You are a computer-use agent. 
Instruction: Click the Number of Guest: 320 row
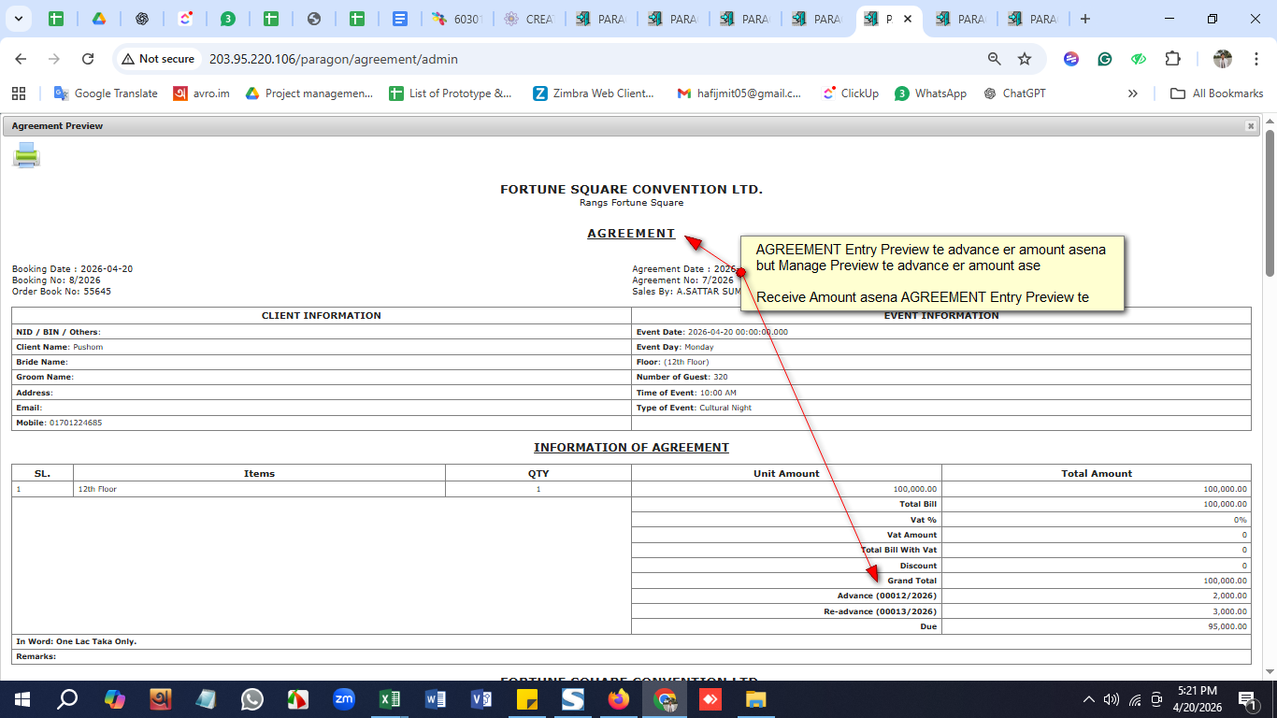tap(941, 377)
